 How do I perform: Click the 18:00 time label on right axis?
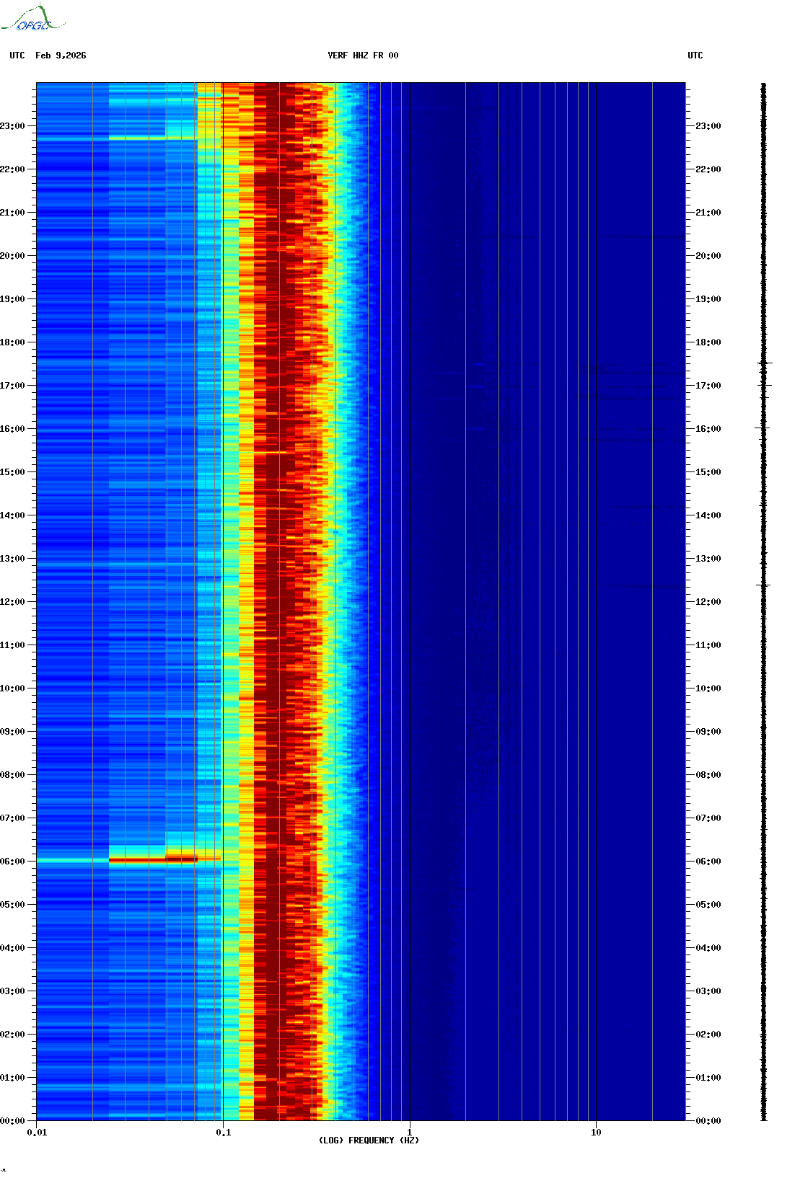(708, 342)
